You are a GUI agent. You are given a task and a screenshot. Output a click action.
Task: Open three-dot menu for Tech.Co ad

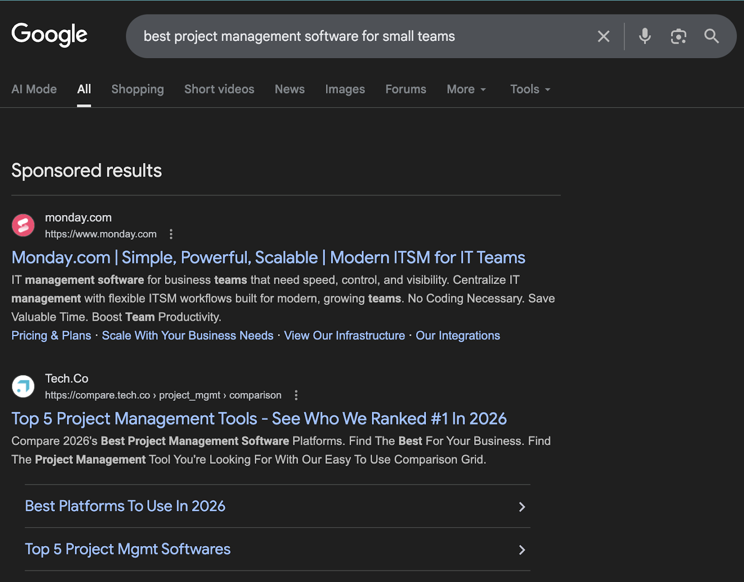(x=296, y=395)
